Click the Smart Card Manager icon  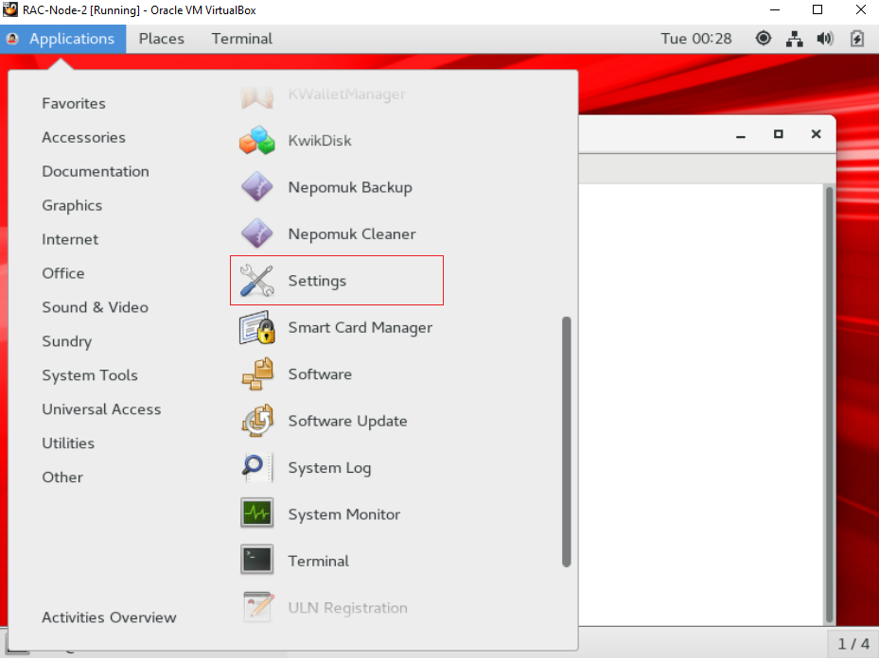256,327
